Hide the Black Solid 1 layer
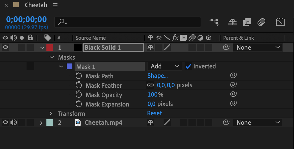This screenshot has width=294, height=149. point(5,47)
